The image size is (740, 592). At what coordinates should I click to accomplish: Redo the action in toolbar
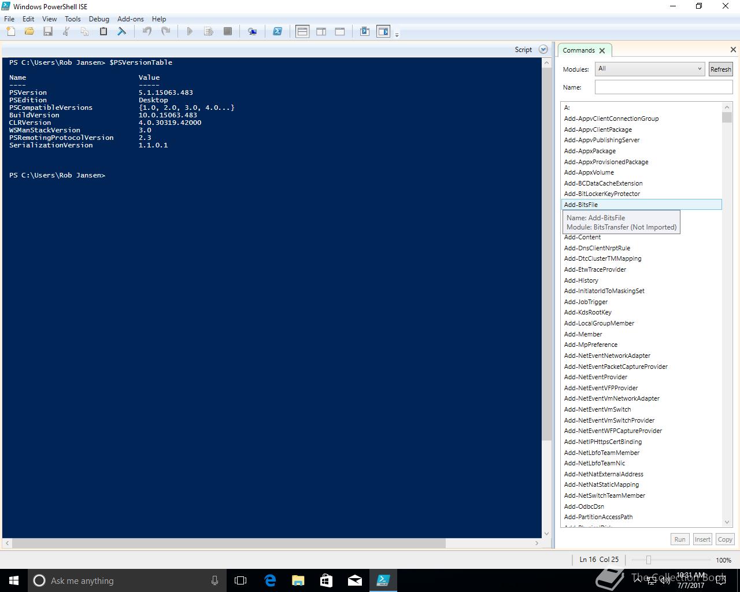pyautogui.click(x=165, y=32)
